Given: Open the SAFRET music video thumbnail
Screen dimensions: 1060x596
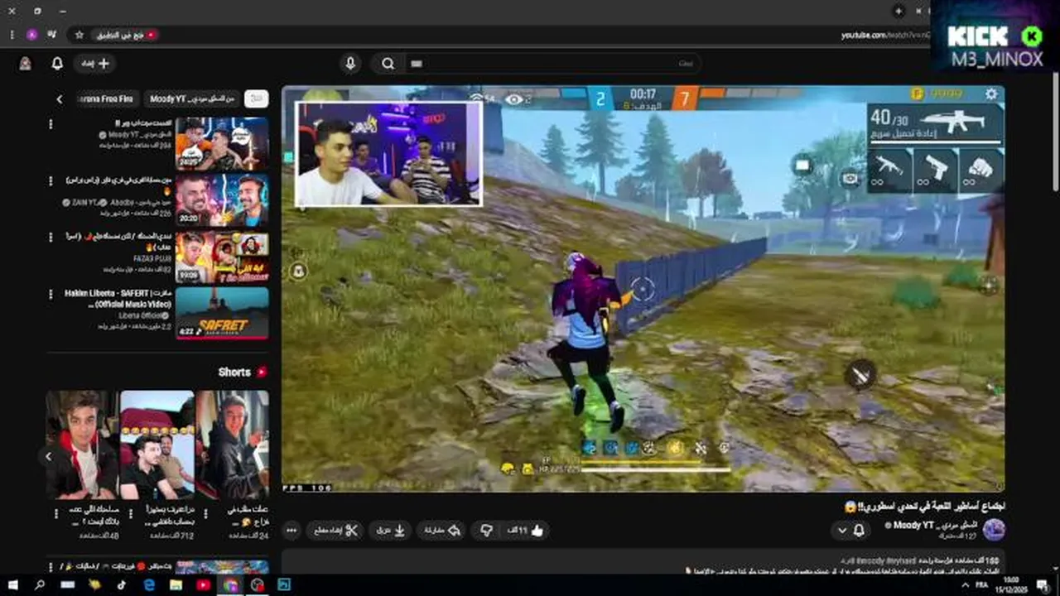Looking at the screenshot, I should coord(222,313).
